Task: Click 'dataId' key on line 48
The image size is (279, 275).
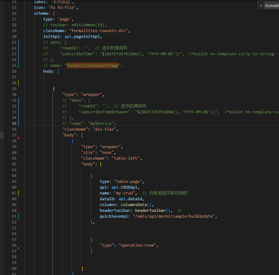Action: 107,199
